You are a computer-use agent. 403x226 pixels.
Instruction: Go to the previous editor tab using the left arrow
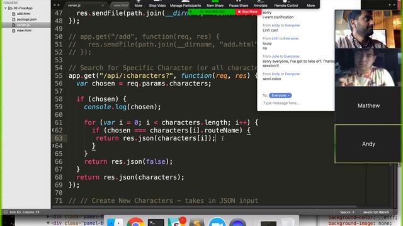(x=54, y=5)
